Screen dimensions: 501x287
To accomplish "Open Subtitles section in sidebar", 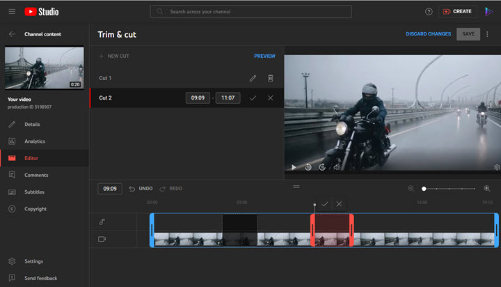I will (x=35, y=192).
